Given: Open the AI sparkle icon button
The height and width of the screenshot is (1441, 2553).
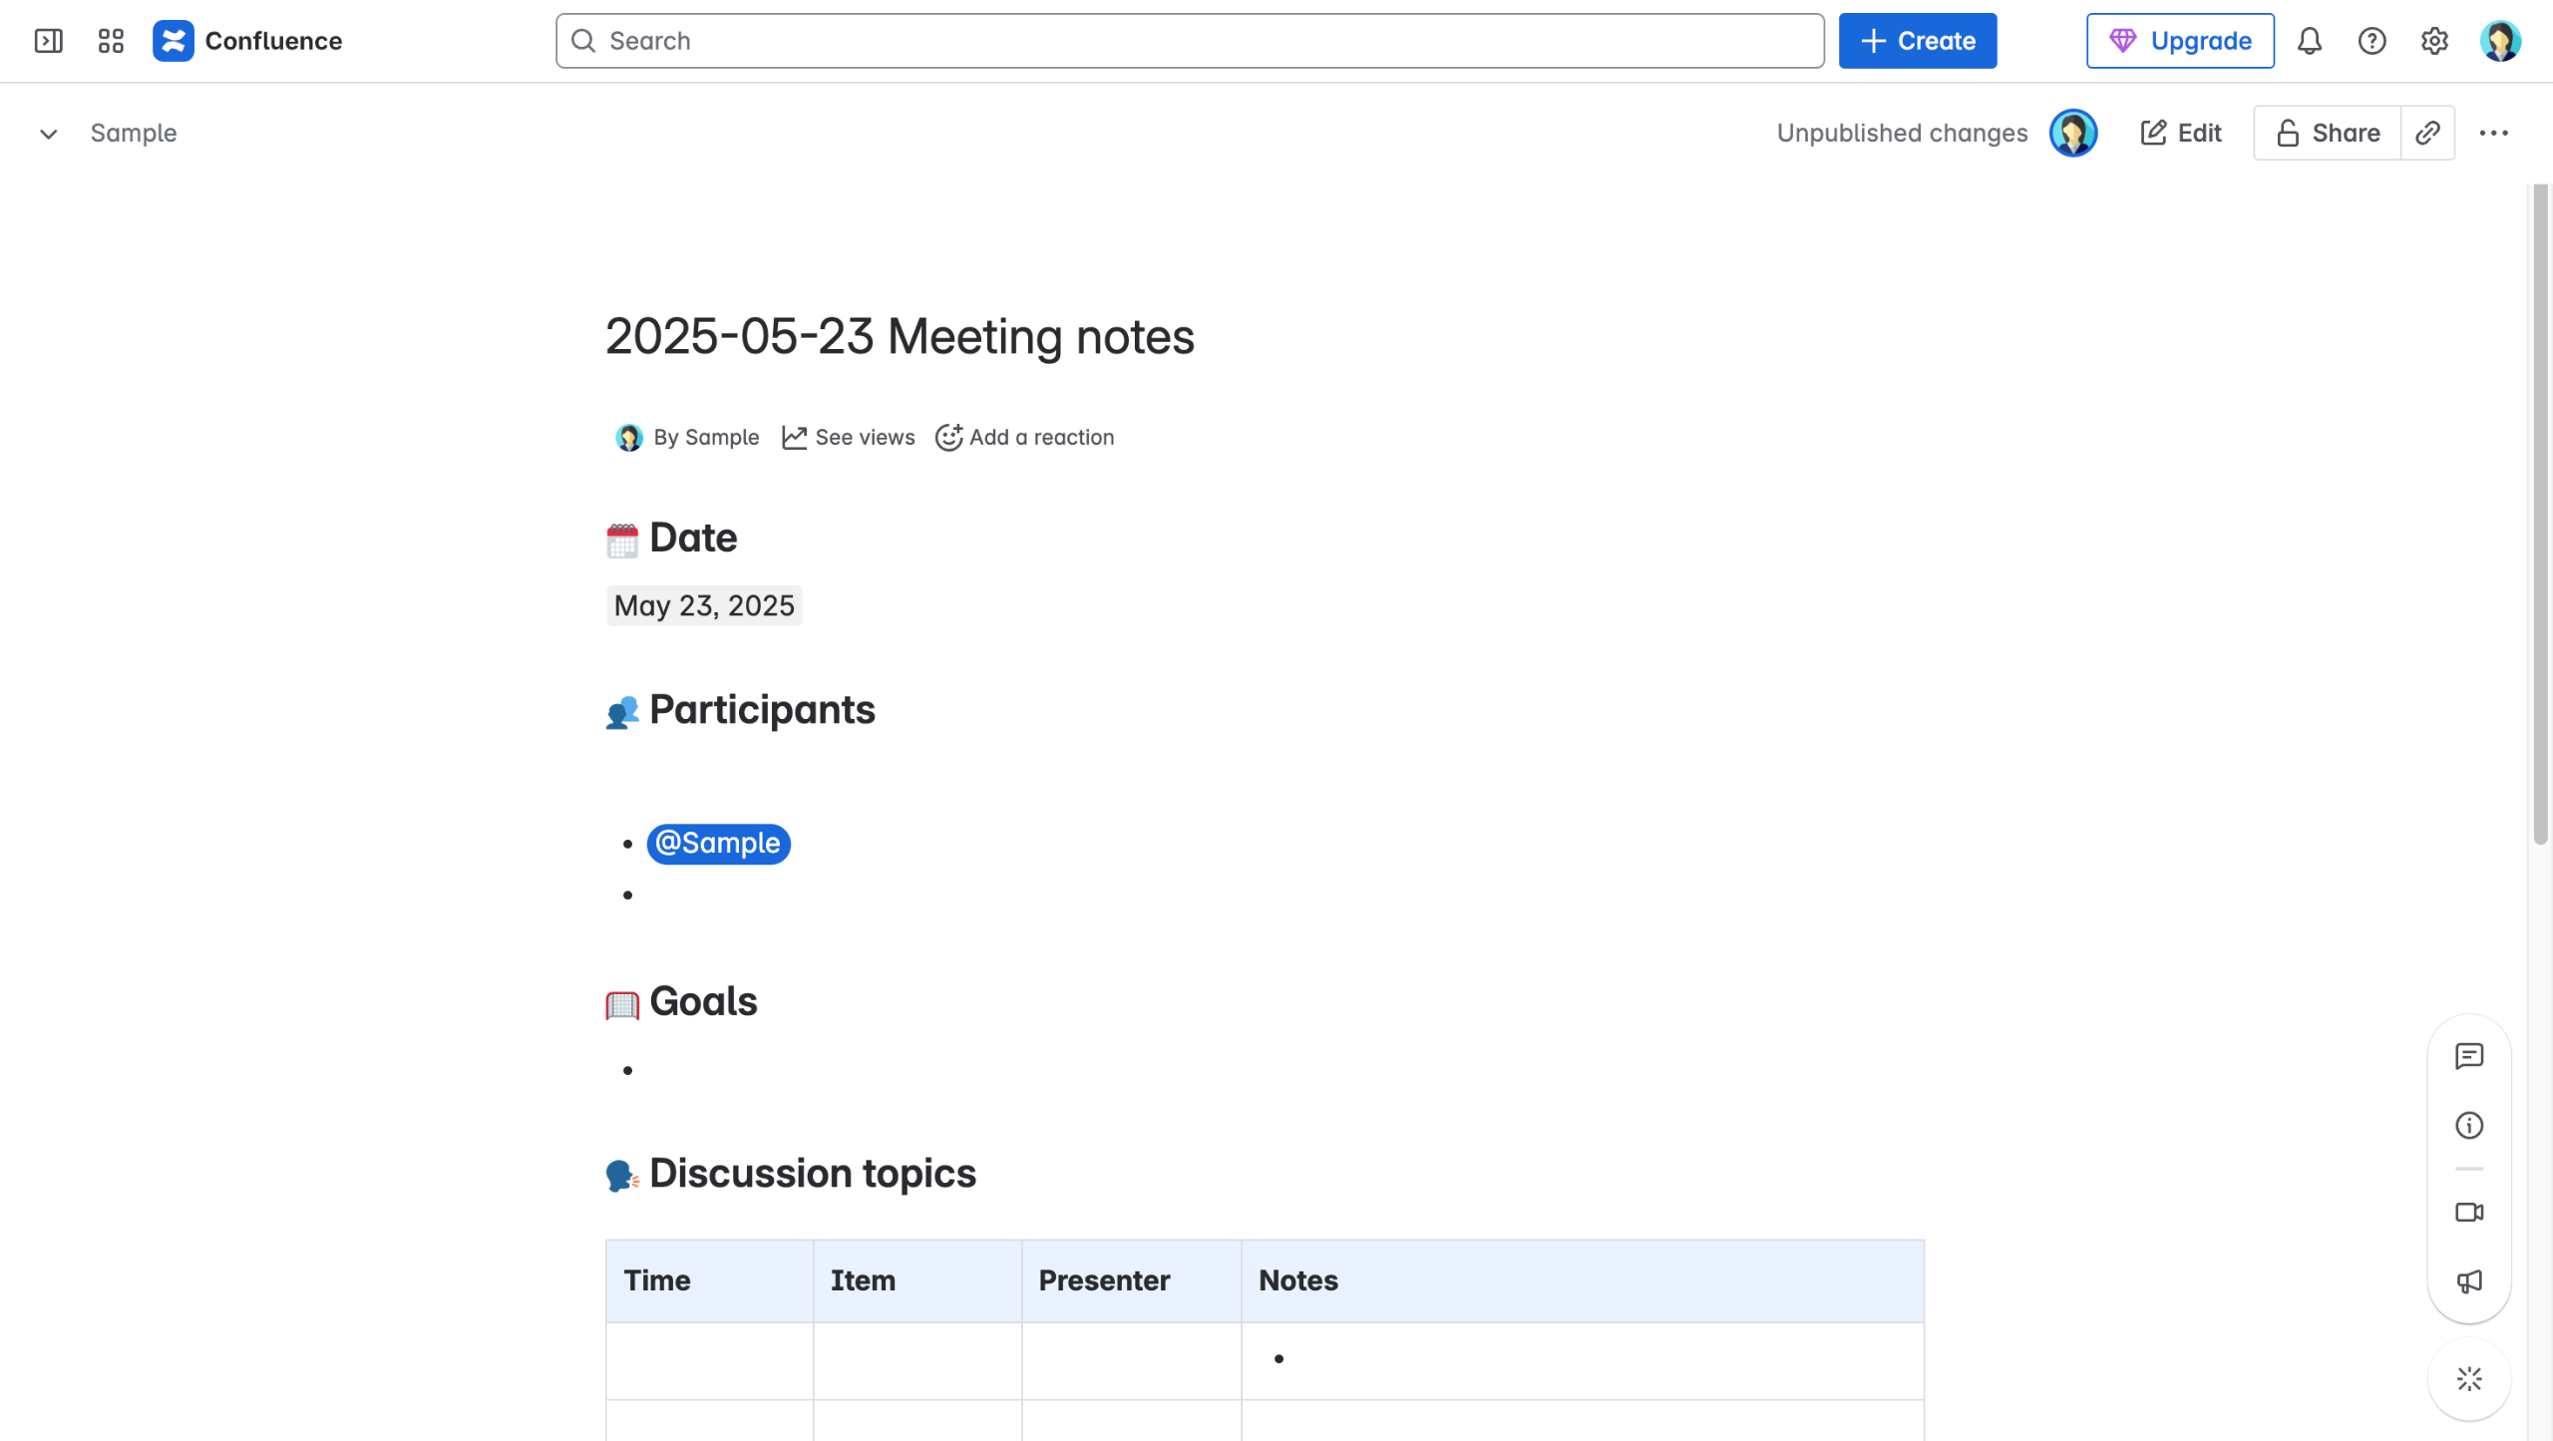Looking at the screenshot, I should point(2468,1379).
